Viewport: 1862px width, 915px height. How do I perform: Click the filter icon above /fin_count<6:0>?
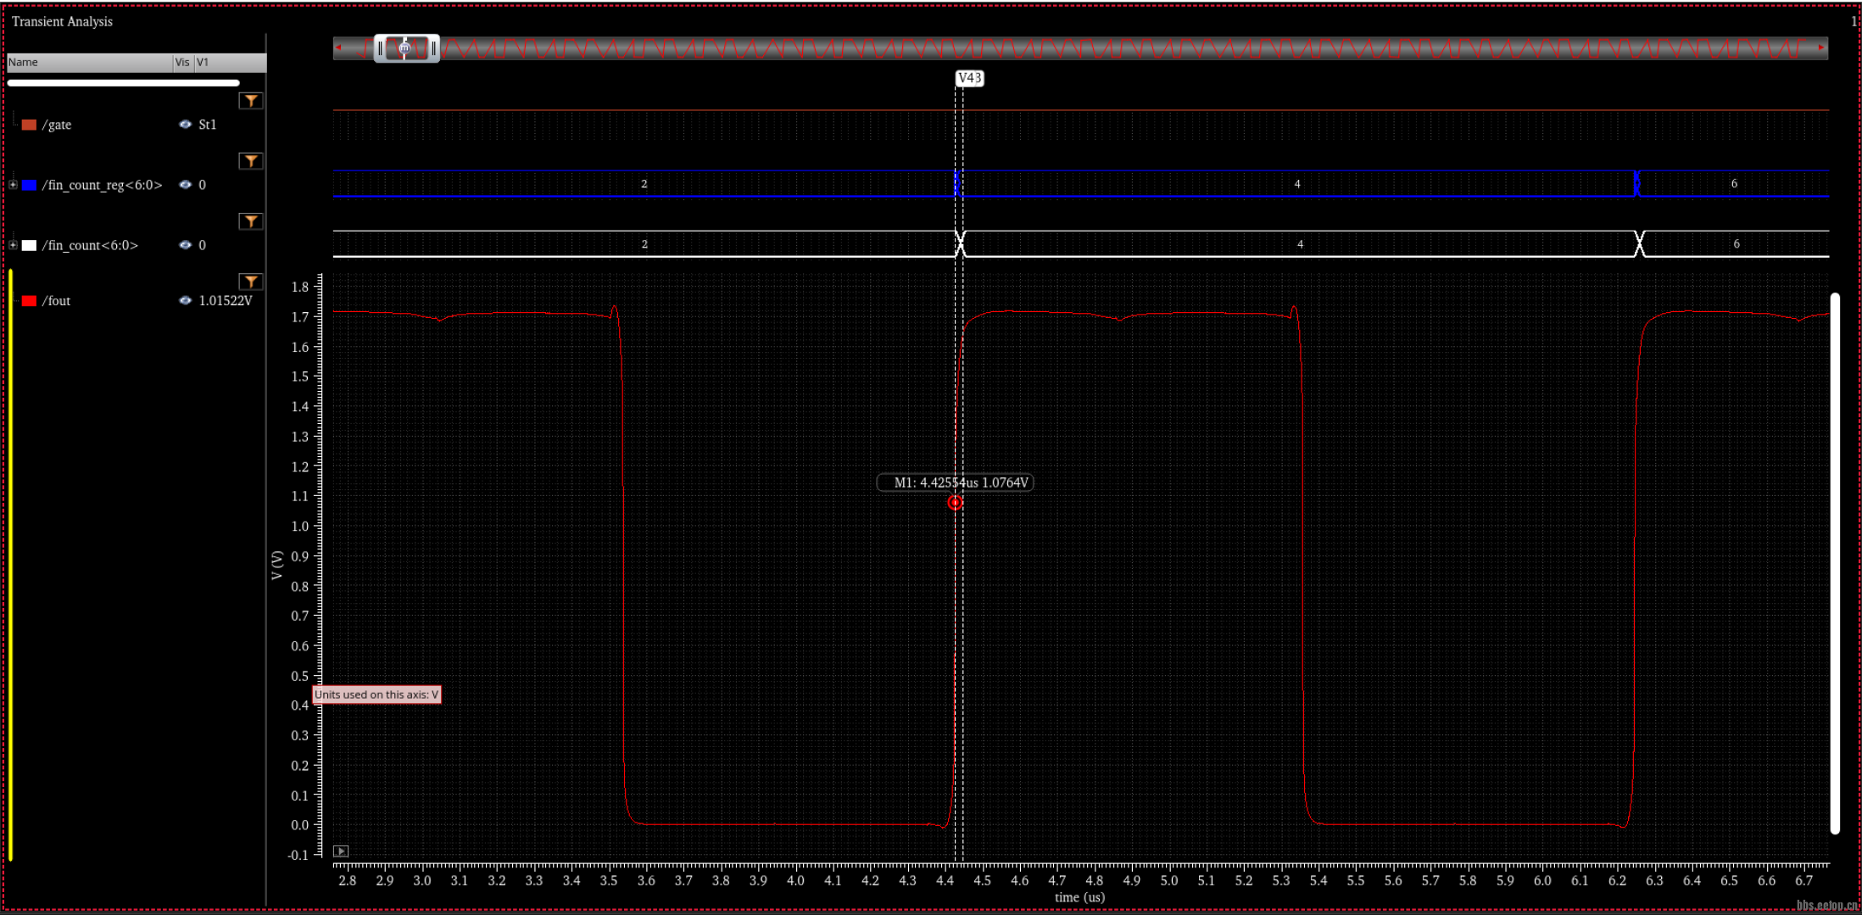(x=251, y=221)
